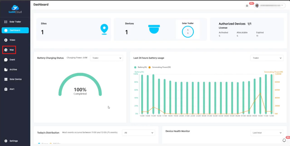
Task: Open the Device Health Monitor Last hour dropdown
Action: coord(267,133)
